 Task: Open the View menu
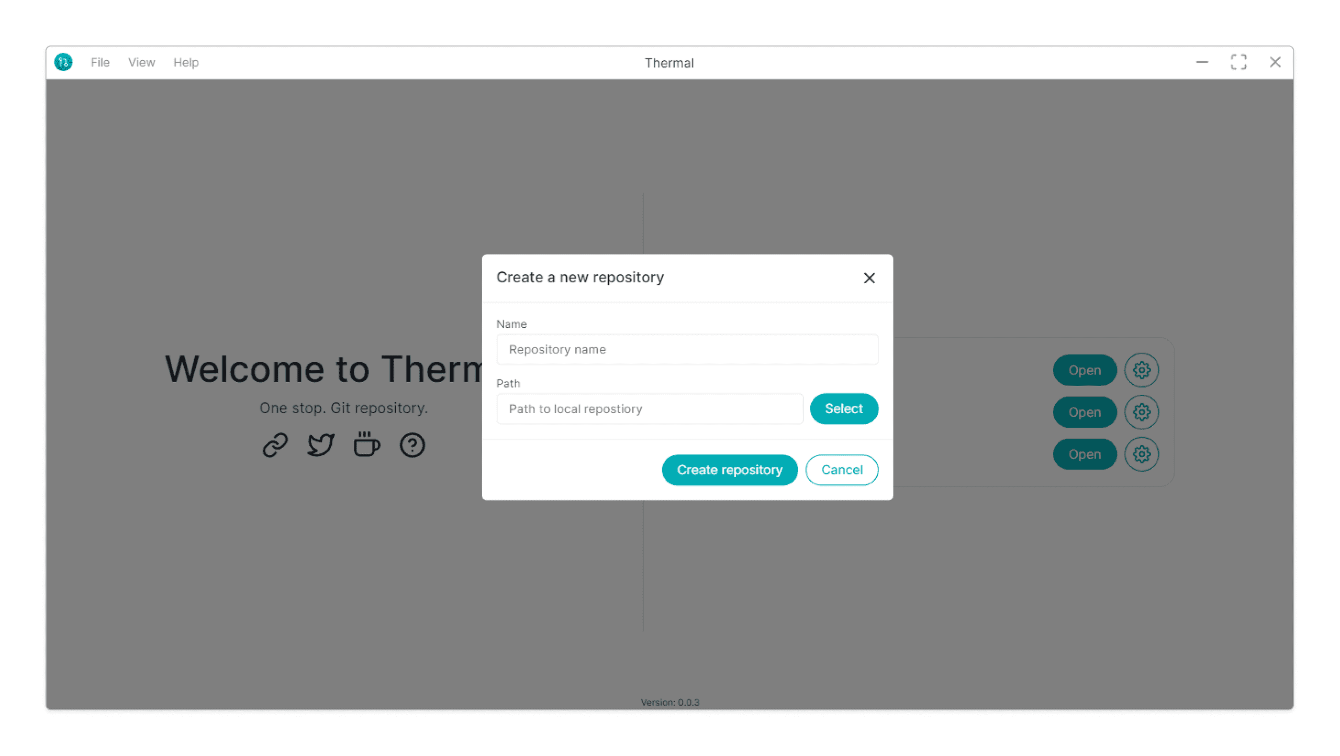[141, 63]
